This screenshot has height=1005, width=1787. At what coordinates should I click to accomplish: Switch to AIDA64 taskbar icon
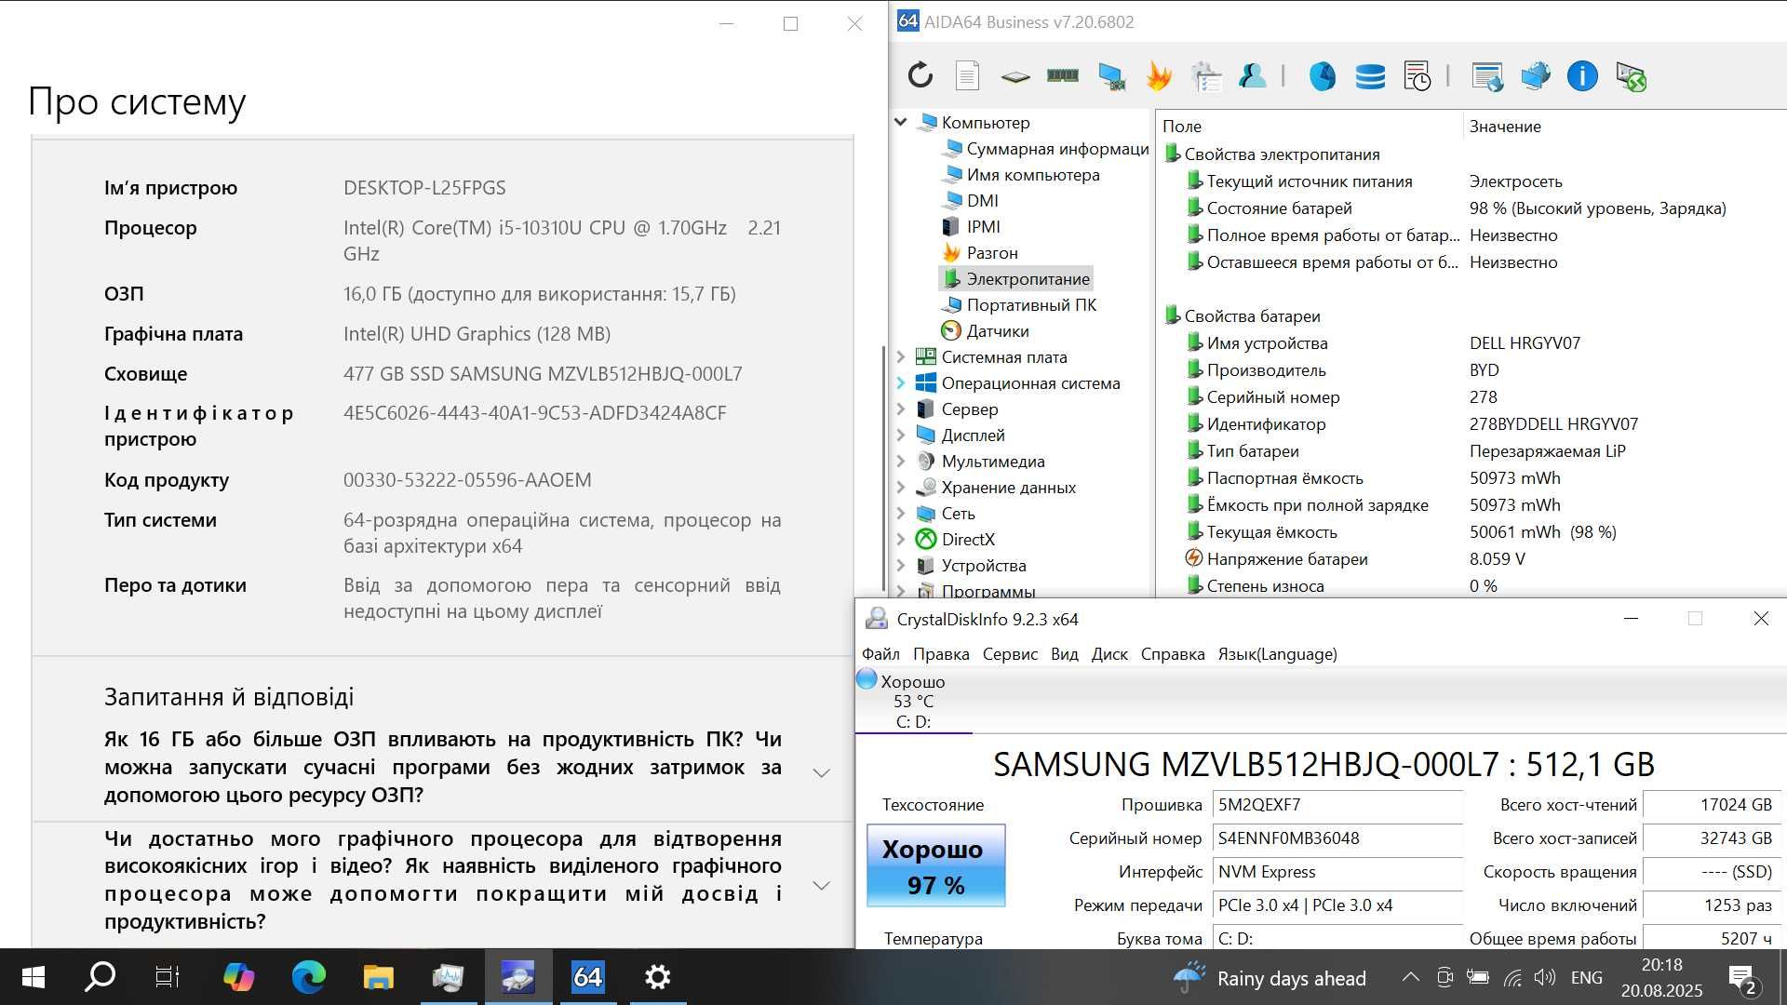(587, 977)
